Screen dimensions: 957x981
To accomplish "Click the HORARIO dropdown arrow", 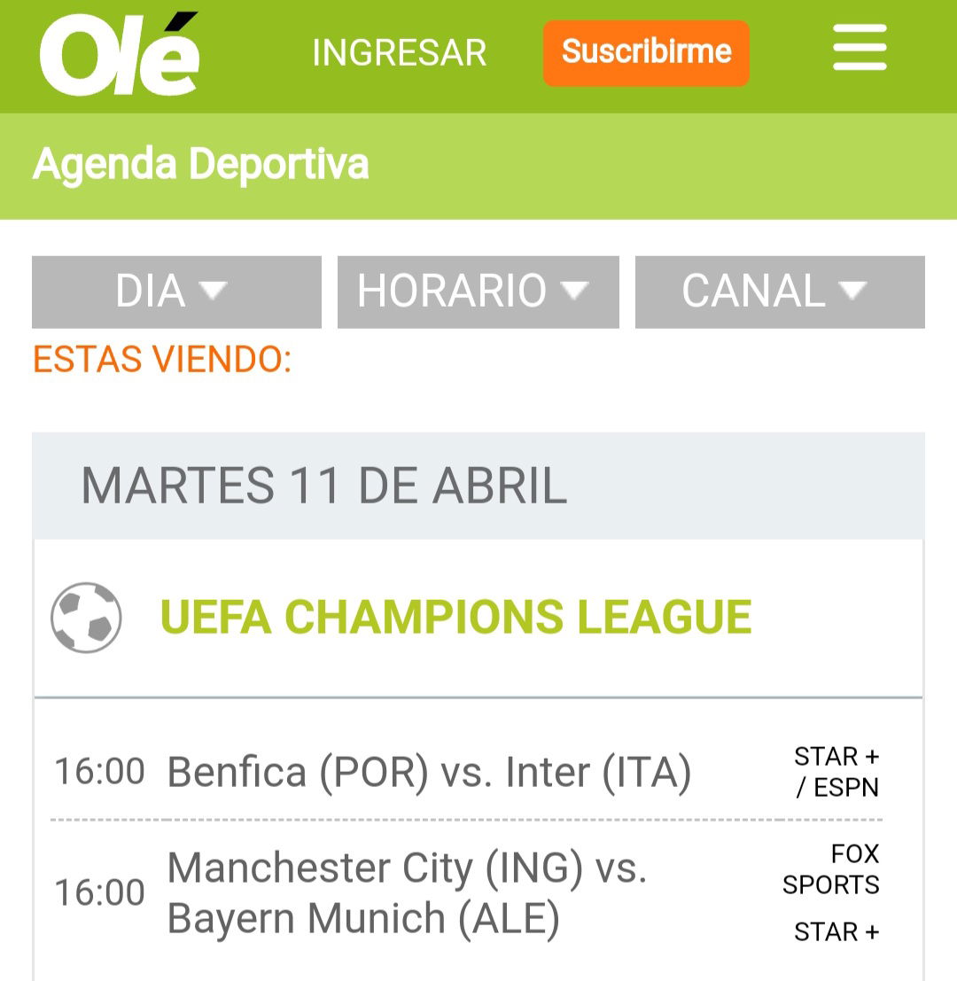I will pos(574,291).
